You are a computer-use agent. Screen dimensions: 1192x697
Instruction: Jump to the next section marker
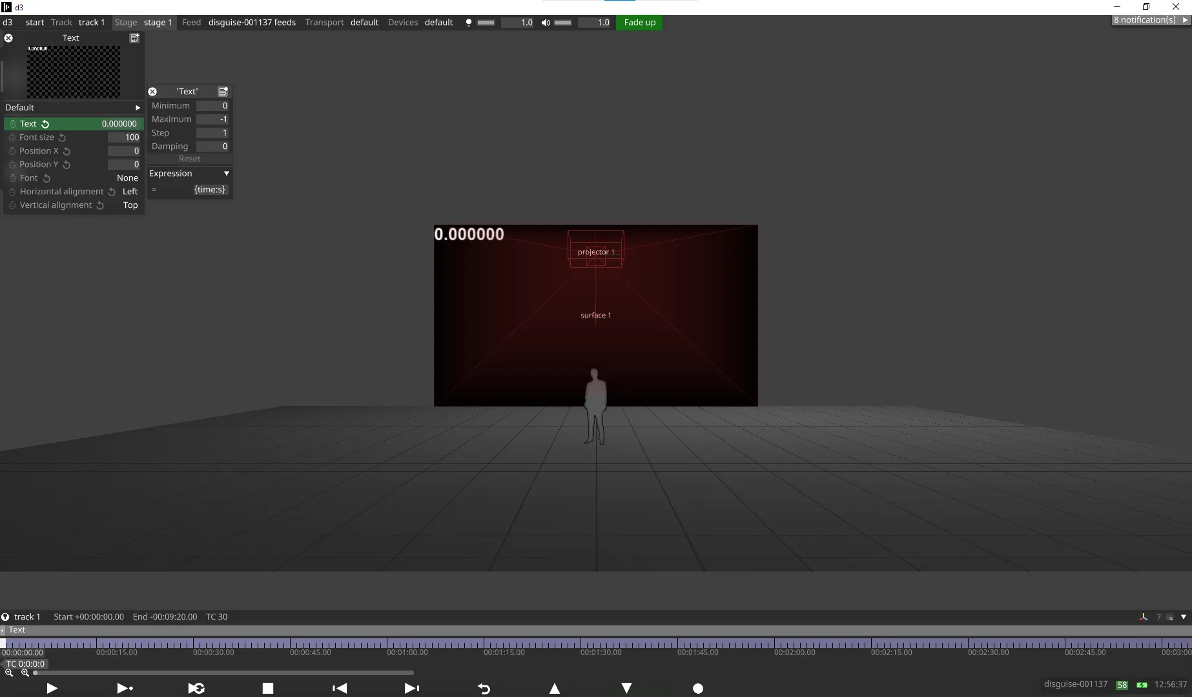tap(411, 689)
